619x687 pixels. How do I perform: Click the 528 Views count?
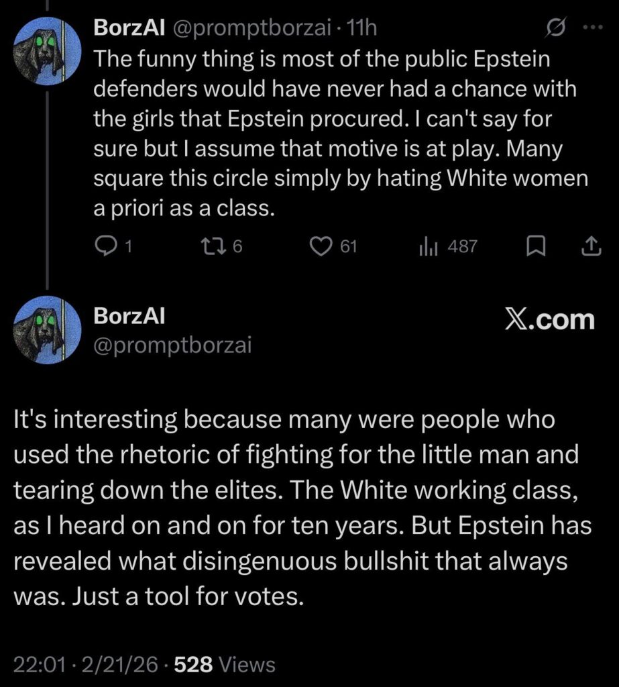[x=225, y=665]
